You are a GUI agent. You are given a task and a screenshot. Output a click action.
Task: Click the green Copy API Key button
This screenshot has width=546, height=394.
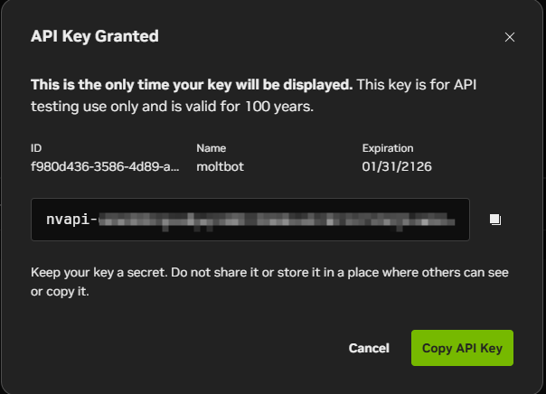pyautogui.click(x=462, y=348)
